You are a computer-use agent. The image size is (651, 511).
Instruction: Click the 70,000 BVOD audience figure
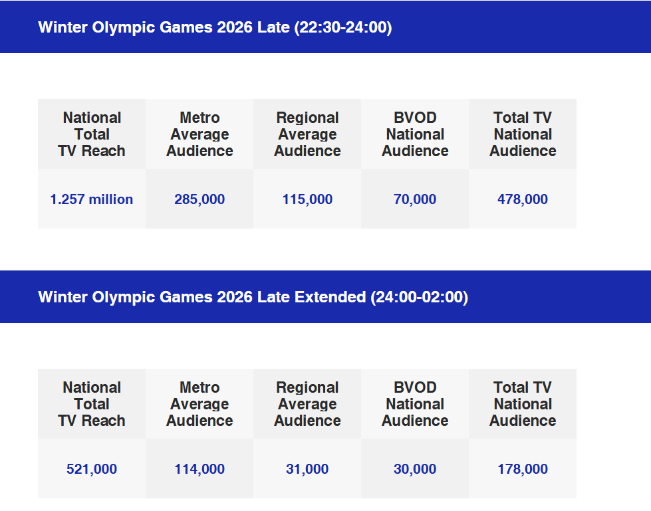coord(415,199)
